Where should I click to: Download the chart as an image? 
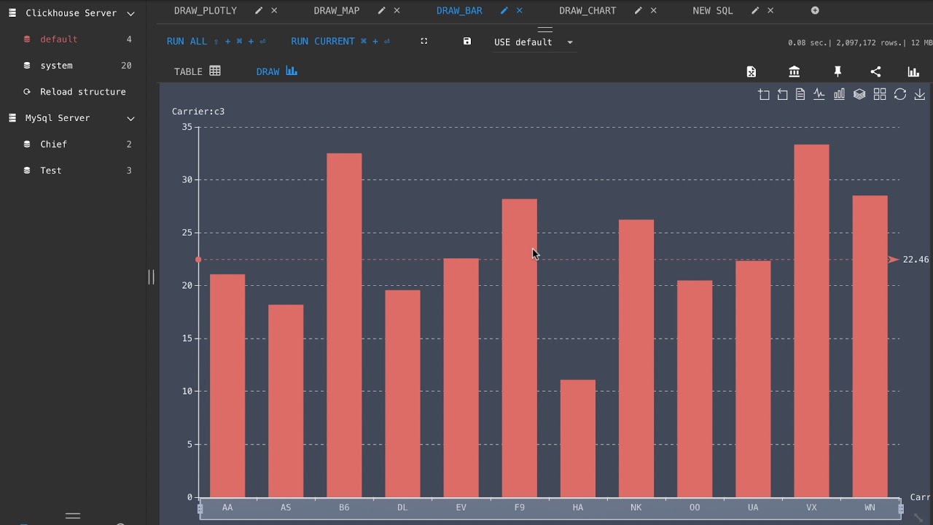[x=920, y=94]
